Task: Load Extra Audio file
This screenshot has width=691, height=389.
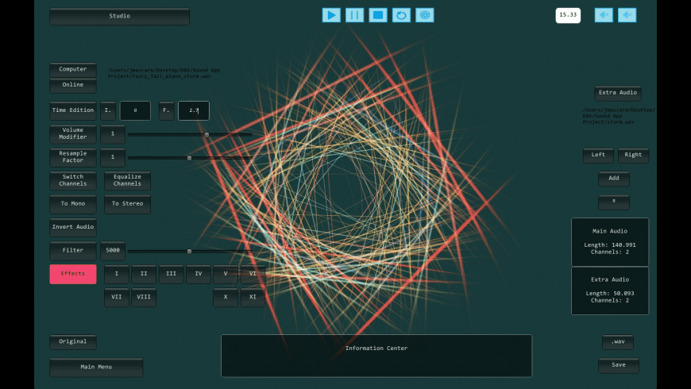Action: click(618, 93)
